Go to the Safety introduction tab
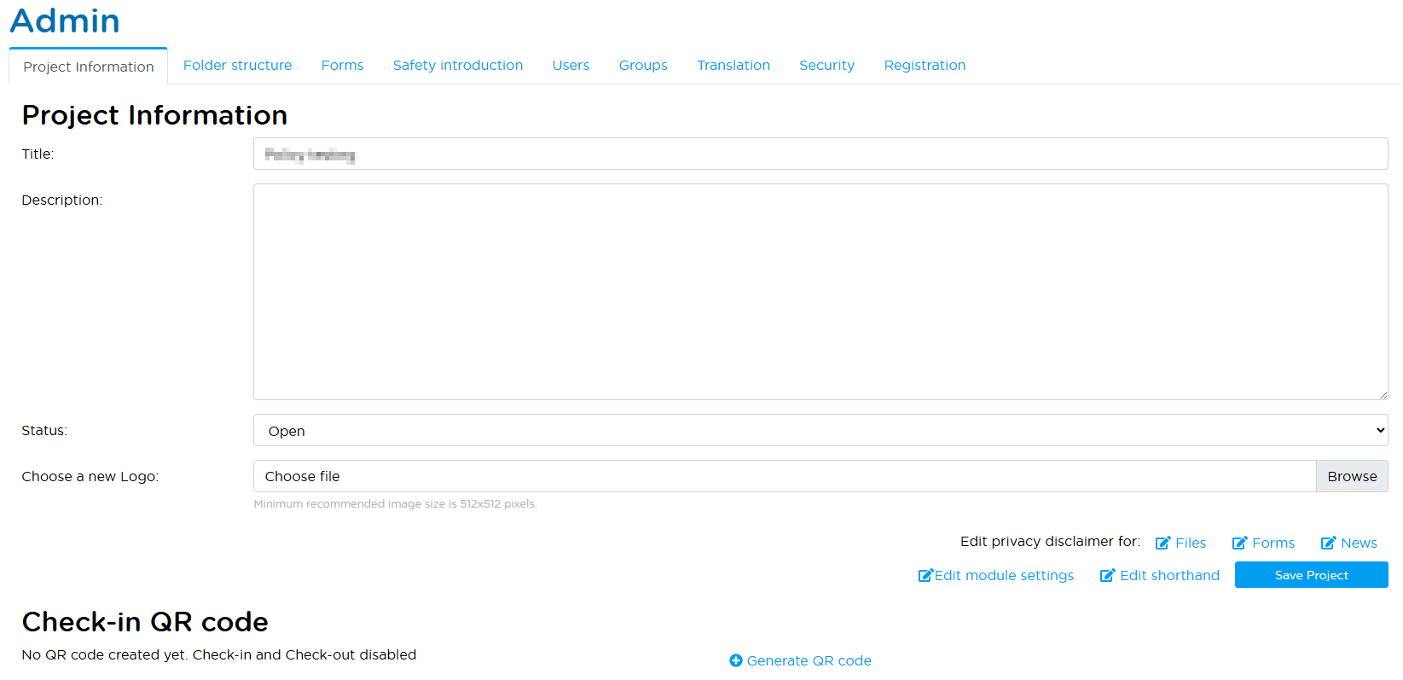Image resolution: width=1403 pixels, height=680 pixels. [457, 66]
